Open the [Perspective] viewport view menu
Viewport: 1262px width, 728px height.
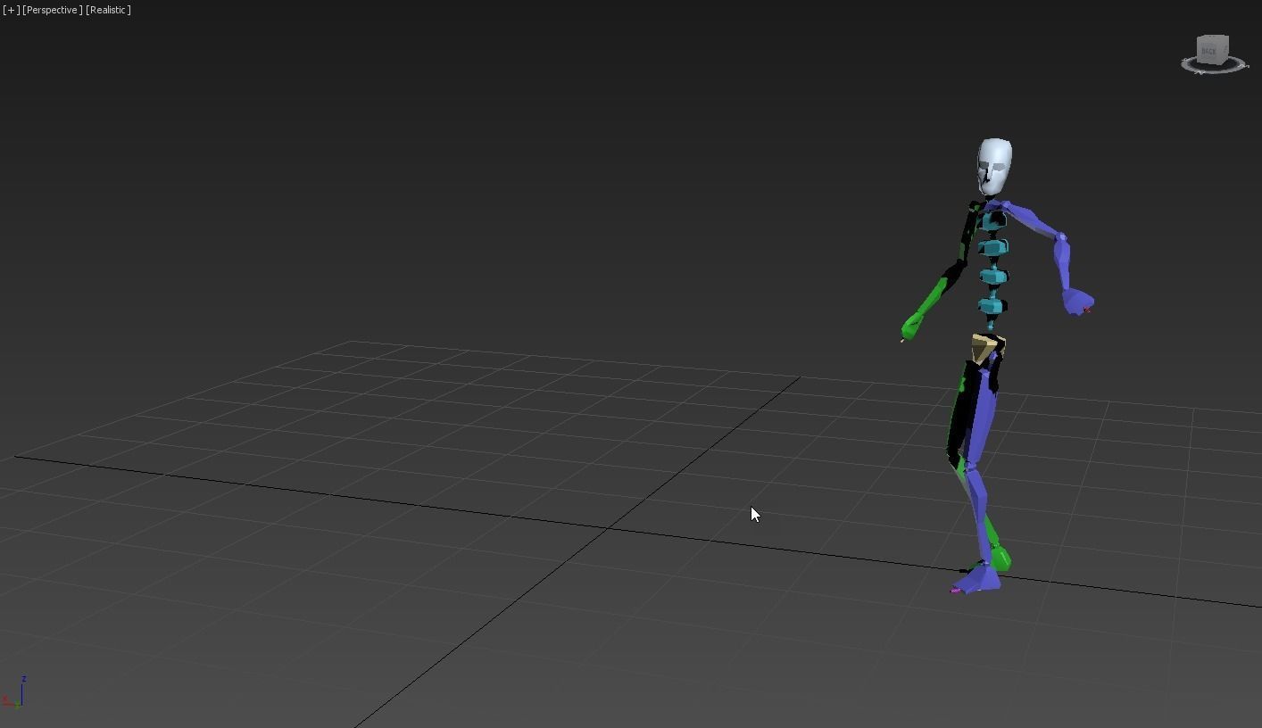(52, 10)
